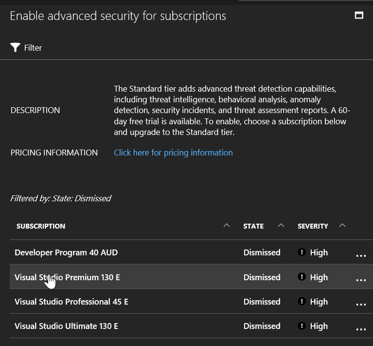Viewport: 373px width, 346px height.
Task: Open ellipsis menu for Developer Program 40 AUD
Action: click(x=361, y=255)
